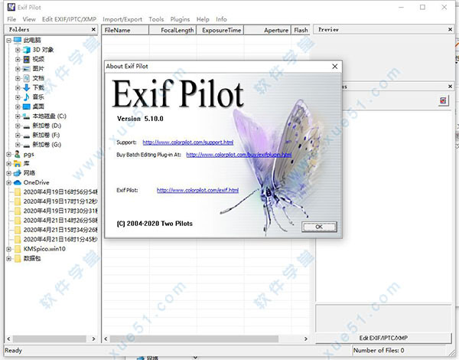Image resolution: width=459 pixels, height=360 pixels.
Task: Close the Preview panel
Action: [451, 30]
